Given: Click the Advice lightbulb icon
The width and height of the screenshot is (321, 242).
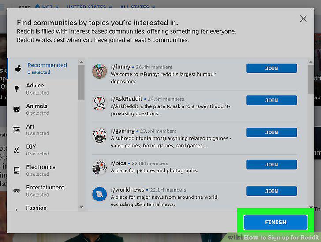Looking at the screenshot, I should (17, 89).
